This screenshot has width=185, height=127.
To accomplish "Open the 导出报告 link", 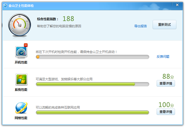I will click(141, 26).
